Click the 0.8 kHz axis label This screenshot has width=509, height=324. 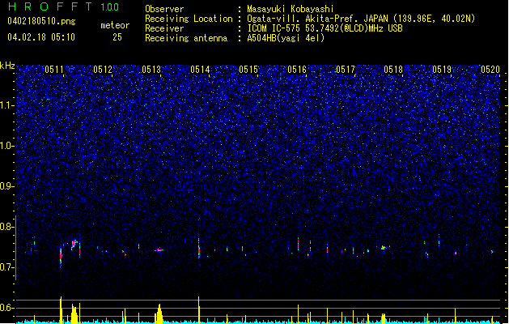(x=6, y=227)
